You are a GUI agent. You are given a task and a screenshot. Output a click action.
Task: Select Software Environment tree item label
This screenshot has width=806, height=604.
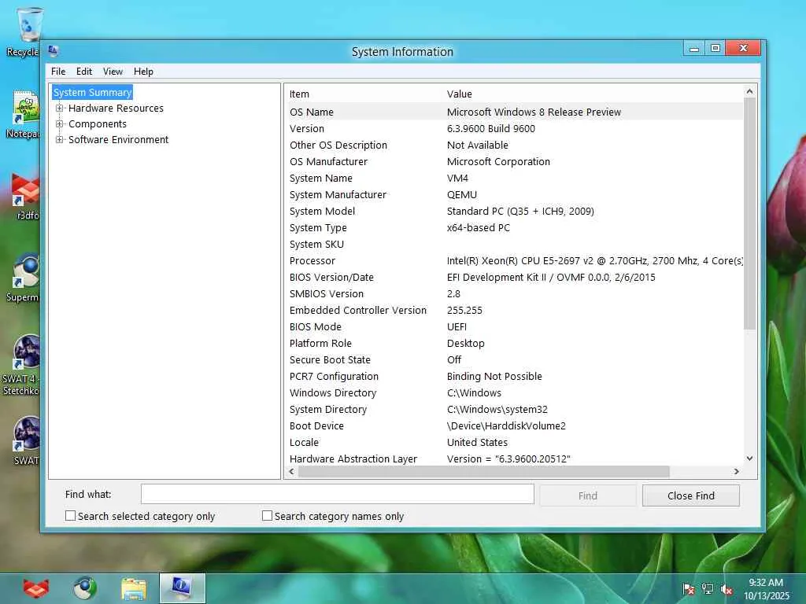118,140
